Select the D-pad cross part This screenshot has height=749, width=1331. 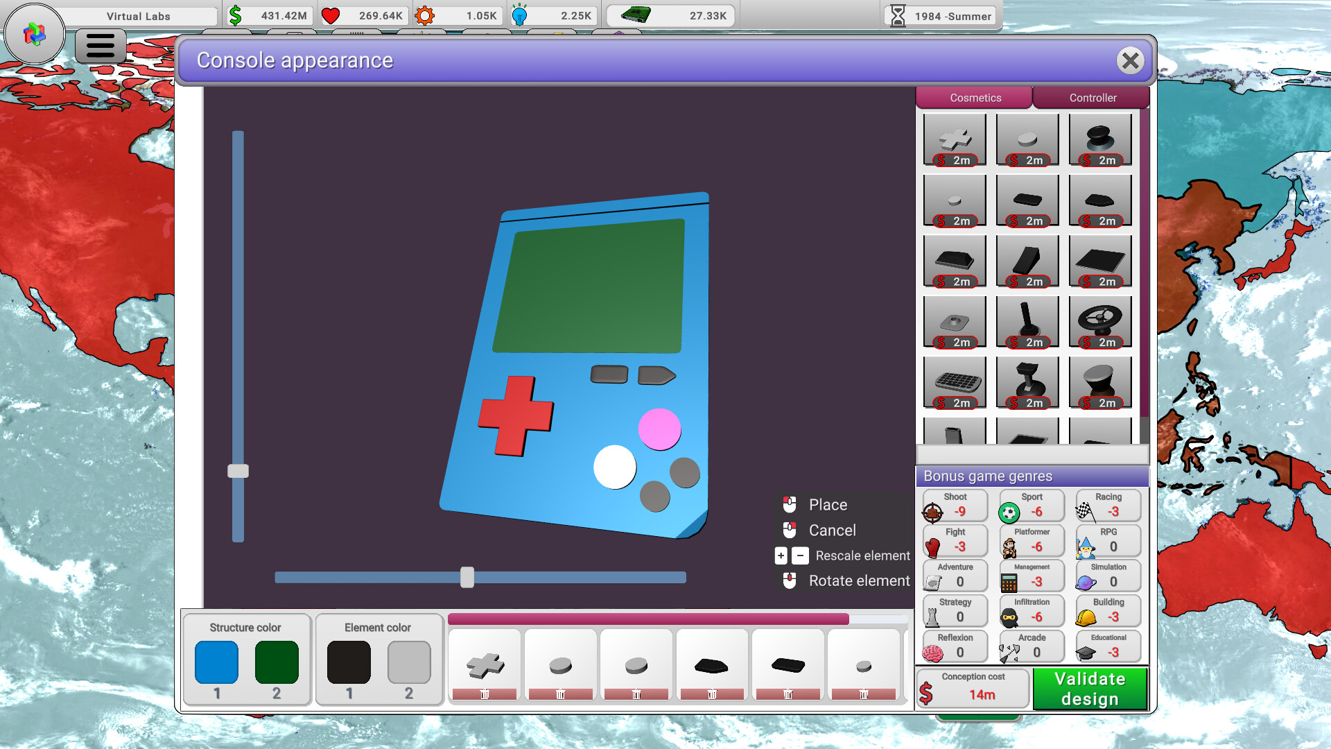[954, 139]
